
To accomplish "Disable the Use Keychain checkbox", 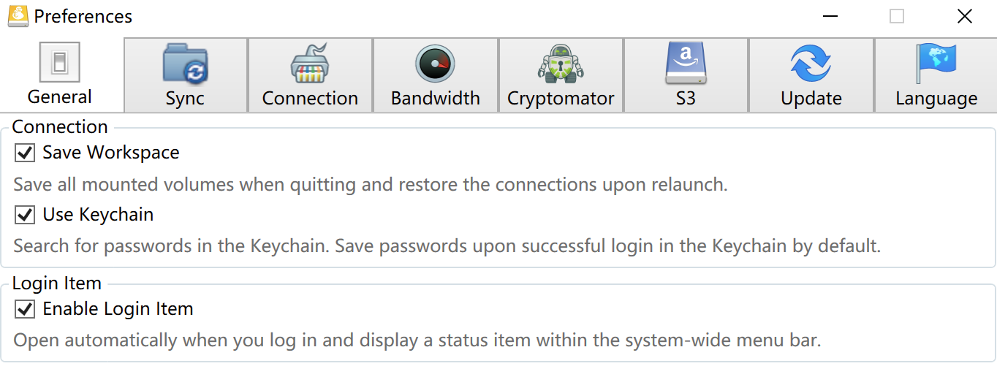I will 26,215.
